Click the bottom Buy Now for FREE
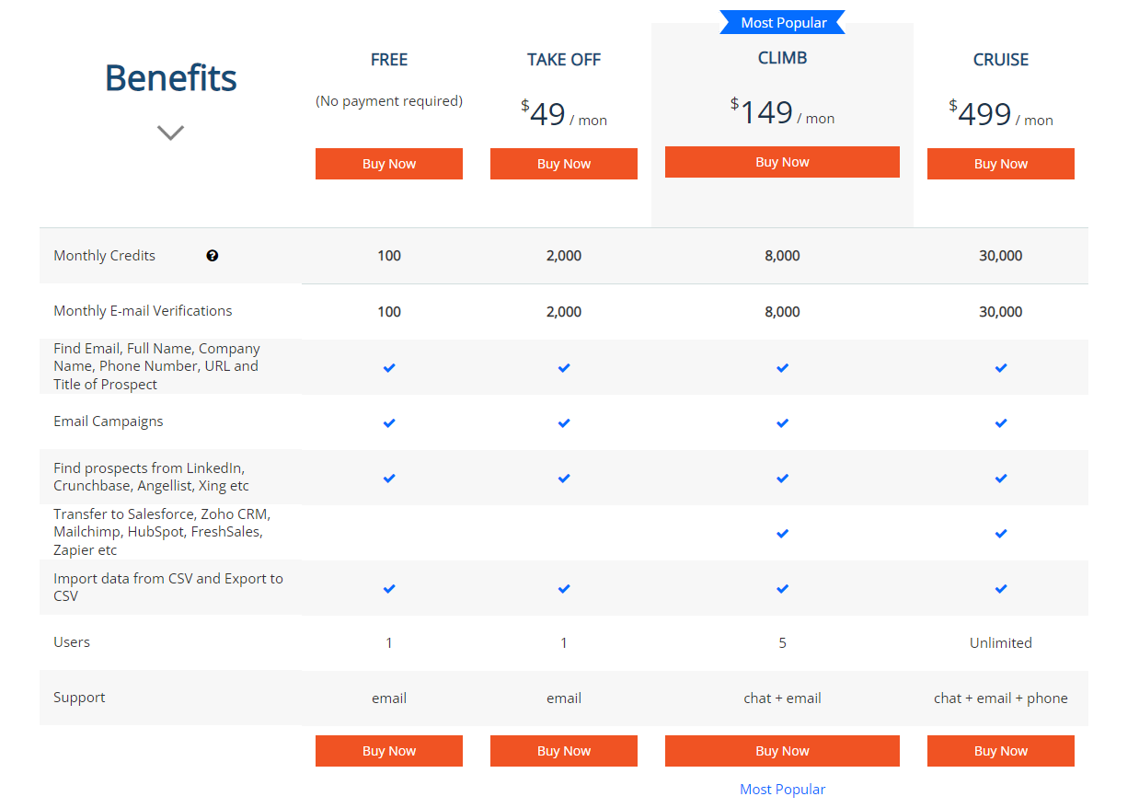Screen dimensions: 1139x808 389,750
